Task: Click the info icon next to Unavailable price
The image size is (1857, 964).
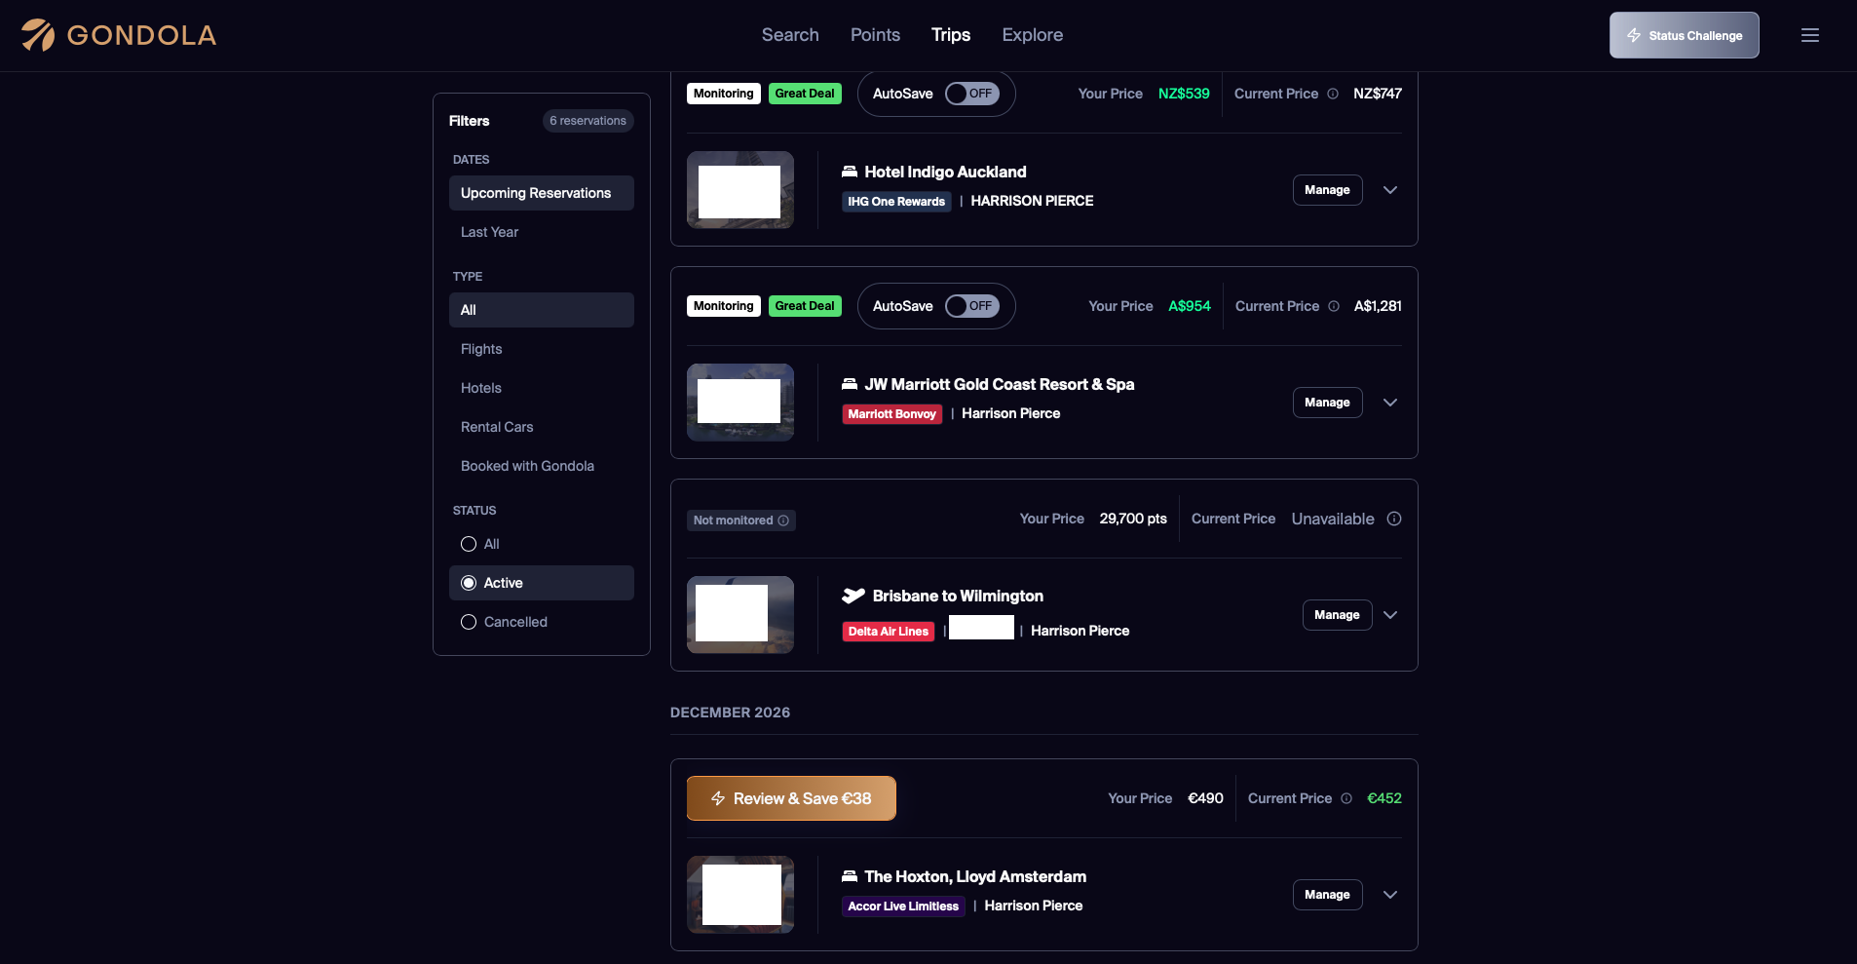Action: tap(1394, 519)
